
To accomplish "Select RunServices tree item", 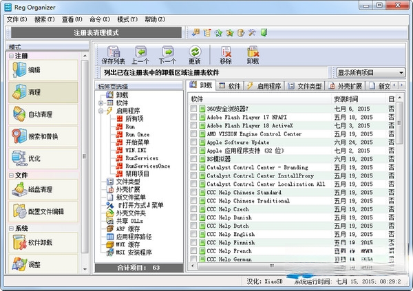I will pos(142,158).
